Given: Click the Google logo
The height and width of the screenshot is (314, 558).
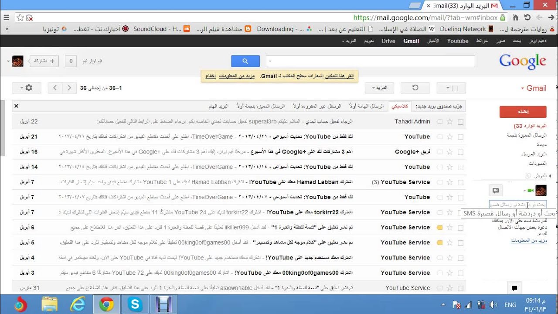Looking at the screenshot, I should [x=522, y=61].
